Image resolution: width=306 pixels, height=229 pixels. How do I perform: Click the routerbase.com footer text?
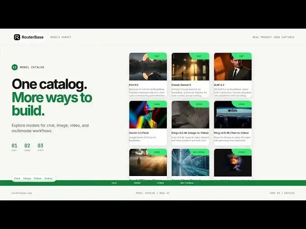[x=22, y=193]
